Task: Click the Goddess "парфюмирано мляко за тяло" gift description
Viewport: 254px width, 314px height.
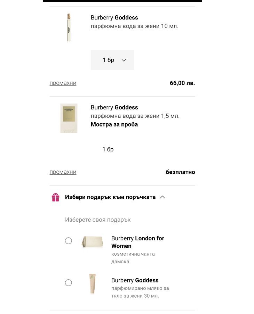Action: pos(140,292)
